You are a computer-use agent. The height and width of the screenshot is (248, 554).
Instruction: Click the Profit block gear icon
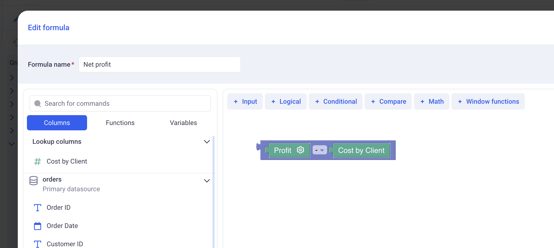pyautogui.click(x=300, y=150)
